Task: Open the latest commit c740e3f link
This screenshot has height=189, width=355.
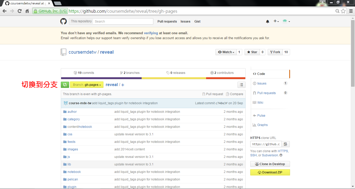Action: 221,103
